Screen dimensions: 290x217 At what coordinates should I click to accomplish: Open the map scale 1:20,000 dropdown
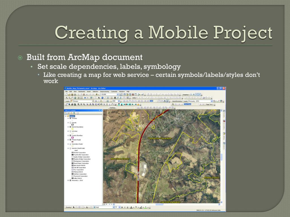click(118, 94)
